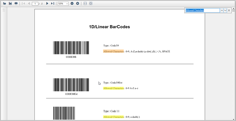The width and height of the screenshot is (236, 121).
Task: Click the total page count 2
Action: click(x=42, y=3)
